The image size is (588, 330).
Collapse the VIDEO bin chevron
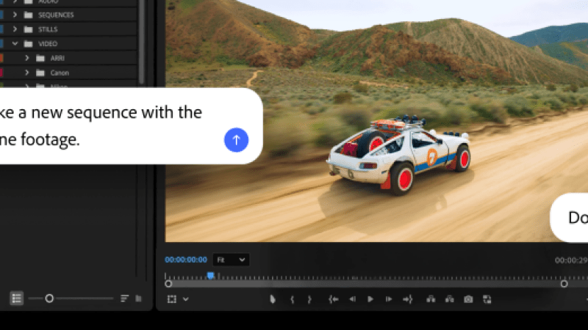click(x=15, y=43)
